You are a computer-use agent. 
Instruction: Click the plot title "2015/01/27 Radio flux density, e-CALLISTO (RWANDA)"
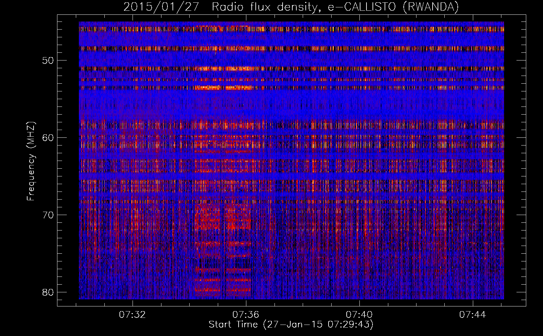pyautogui.click(x=291, y=7)
